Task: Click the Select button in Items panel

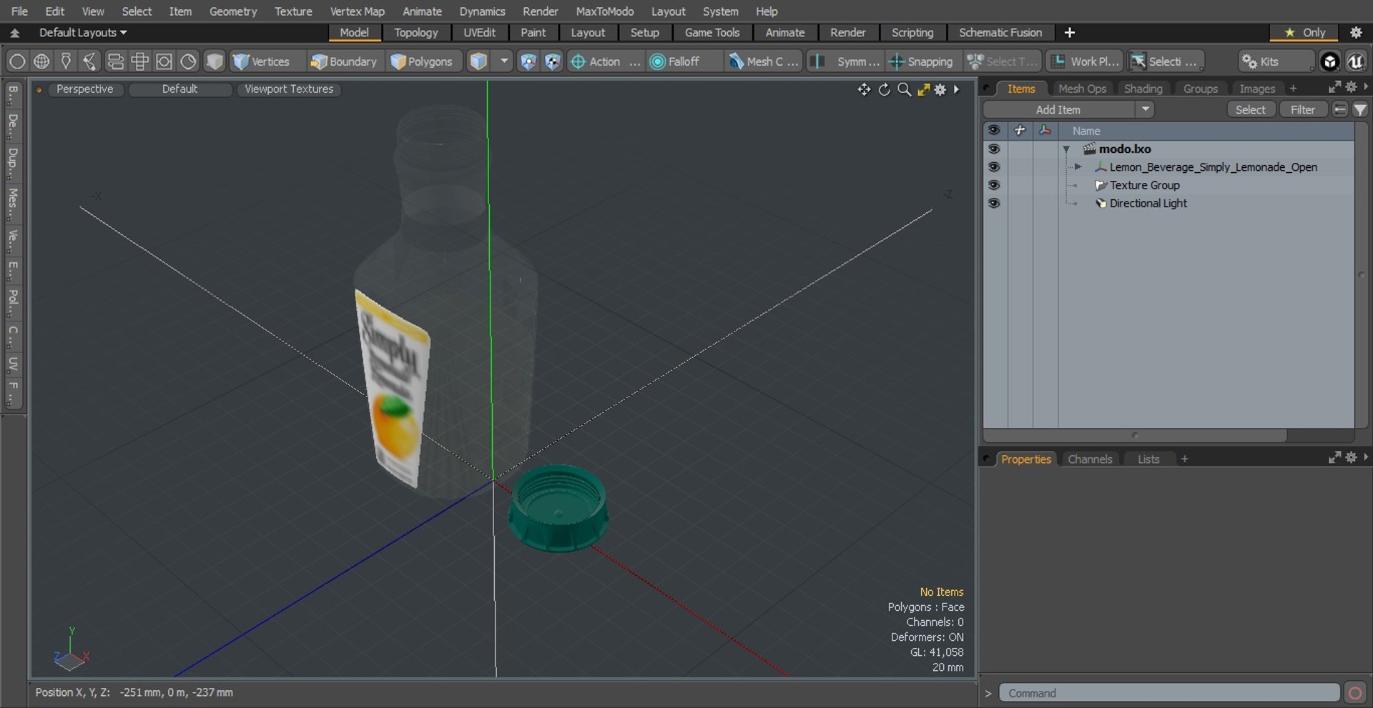Action: [1250, 109]
